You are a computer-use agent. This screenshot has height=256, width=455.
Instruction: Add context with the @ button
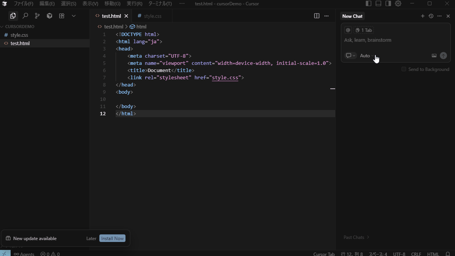tap(348, 30)
